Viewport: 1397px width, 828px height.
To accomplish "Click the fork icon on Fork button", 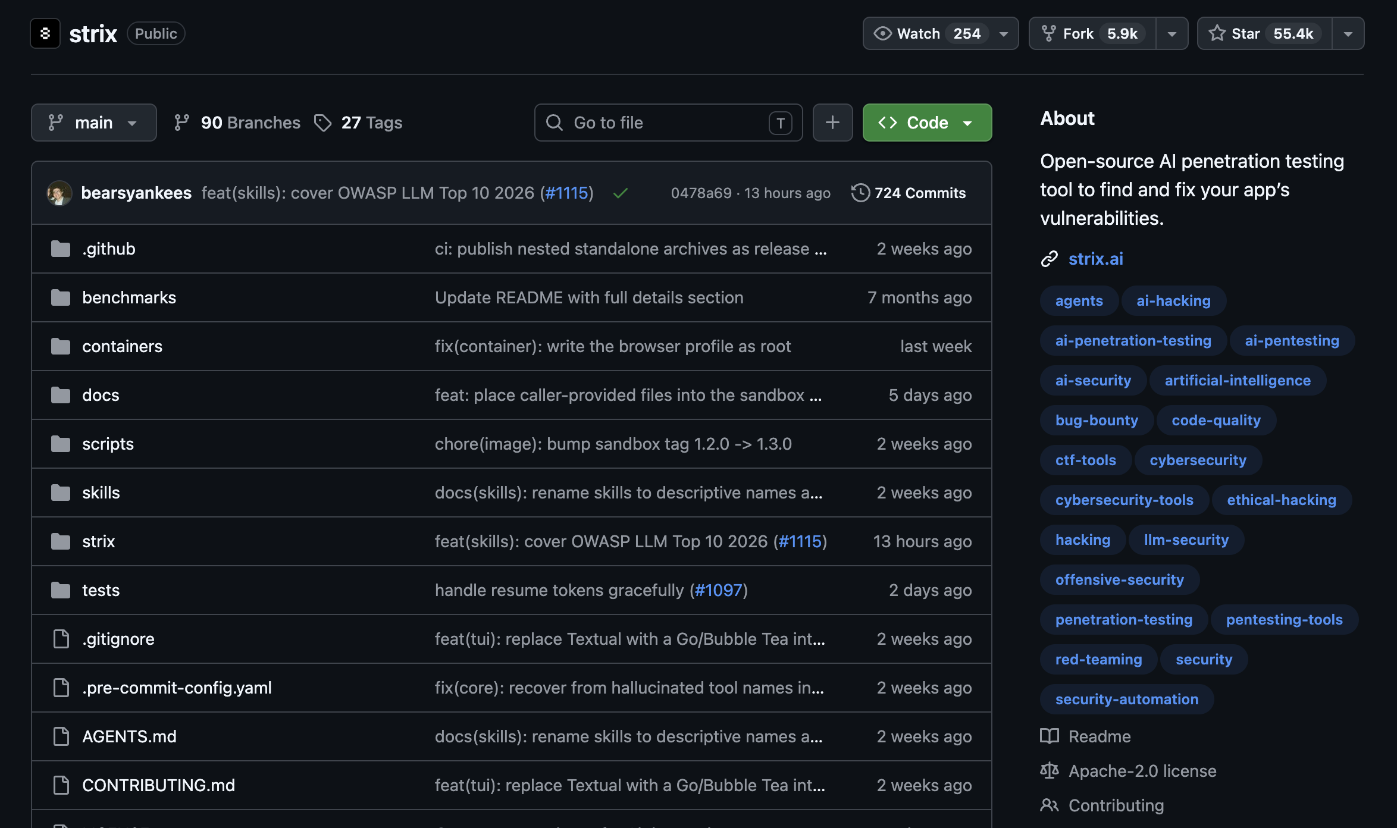I will click(x=1049, y=34).
